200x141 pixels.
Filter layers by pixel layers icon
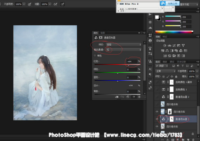coord(174,66)
